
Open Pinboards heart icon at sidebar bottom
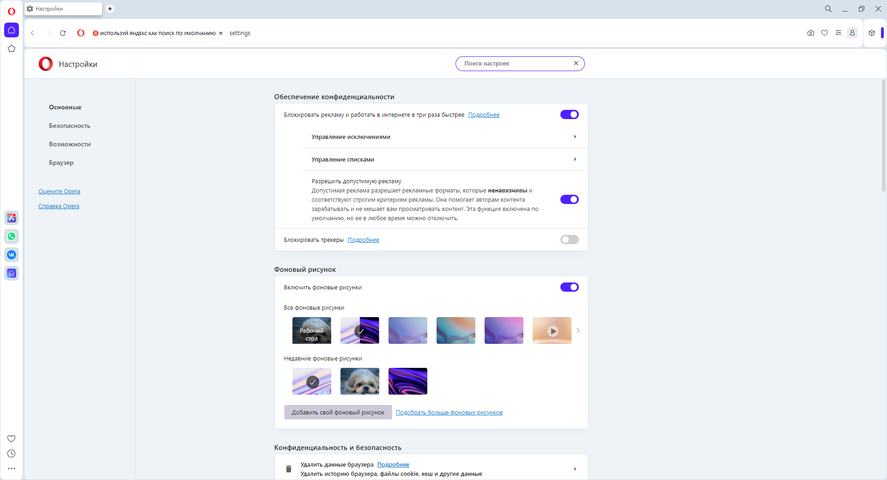coord(12,438)
